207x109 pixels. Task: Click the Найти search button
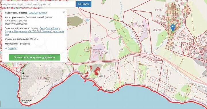(x=84, y=4)
